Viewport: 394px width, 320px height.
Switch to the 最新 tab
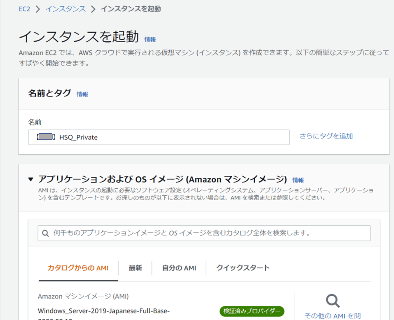pyautogui.click(x=135, y=268)
